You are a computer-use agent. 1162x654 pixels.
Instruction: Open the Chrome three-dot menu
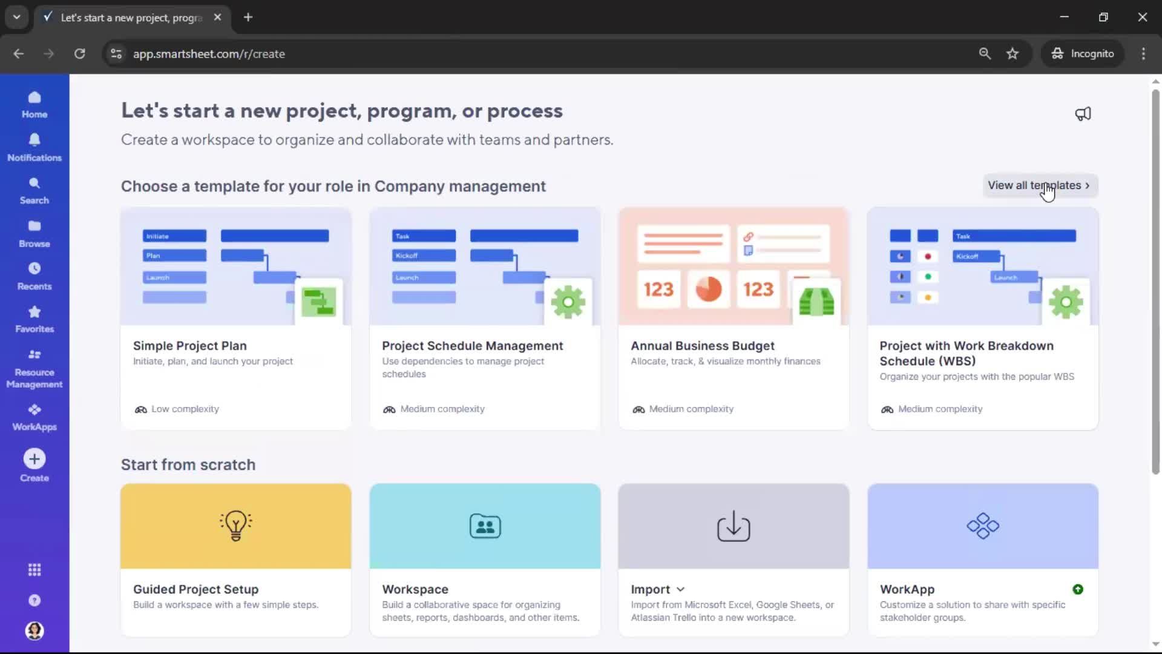pyautogui.click(x=1143, y=53)
